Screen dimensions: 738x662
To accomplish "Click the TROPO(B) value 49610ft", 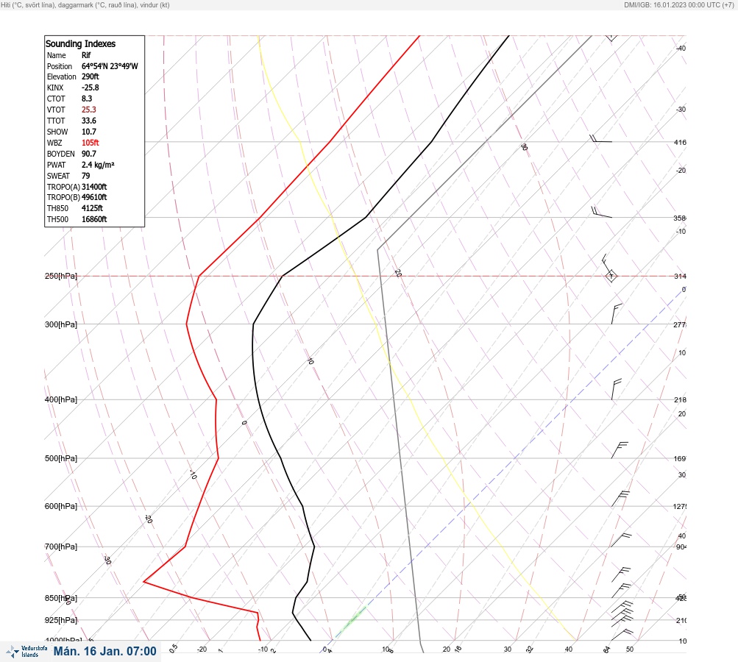I will 94,197.
